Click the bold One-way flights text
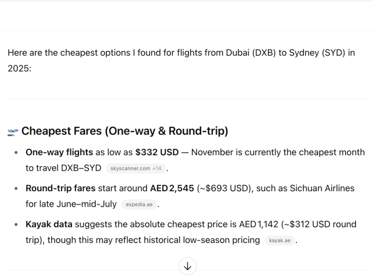This screenshot has width=372, height=279. tap(59, 152)
